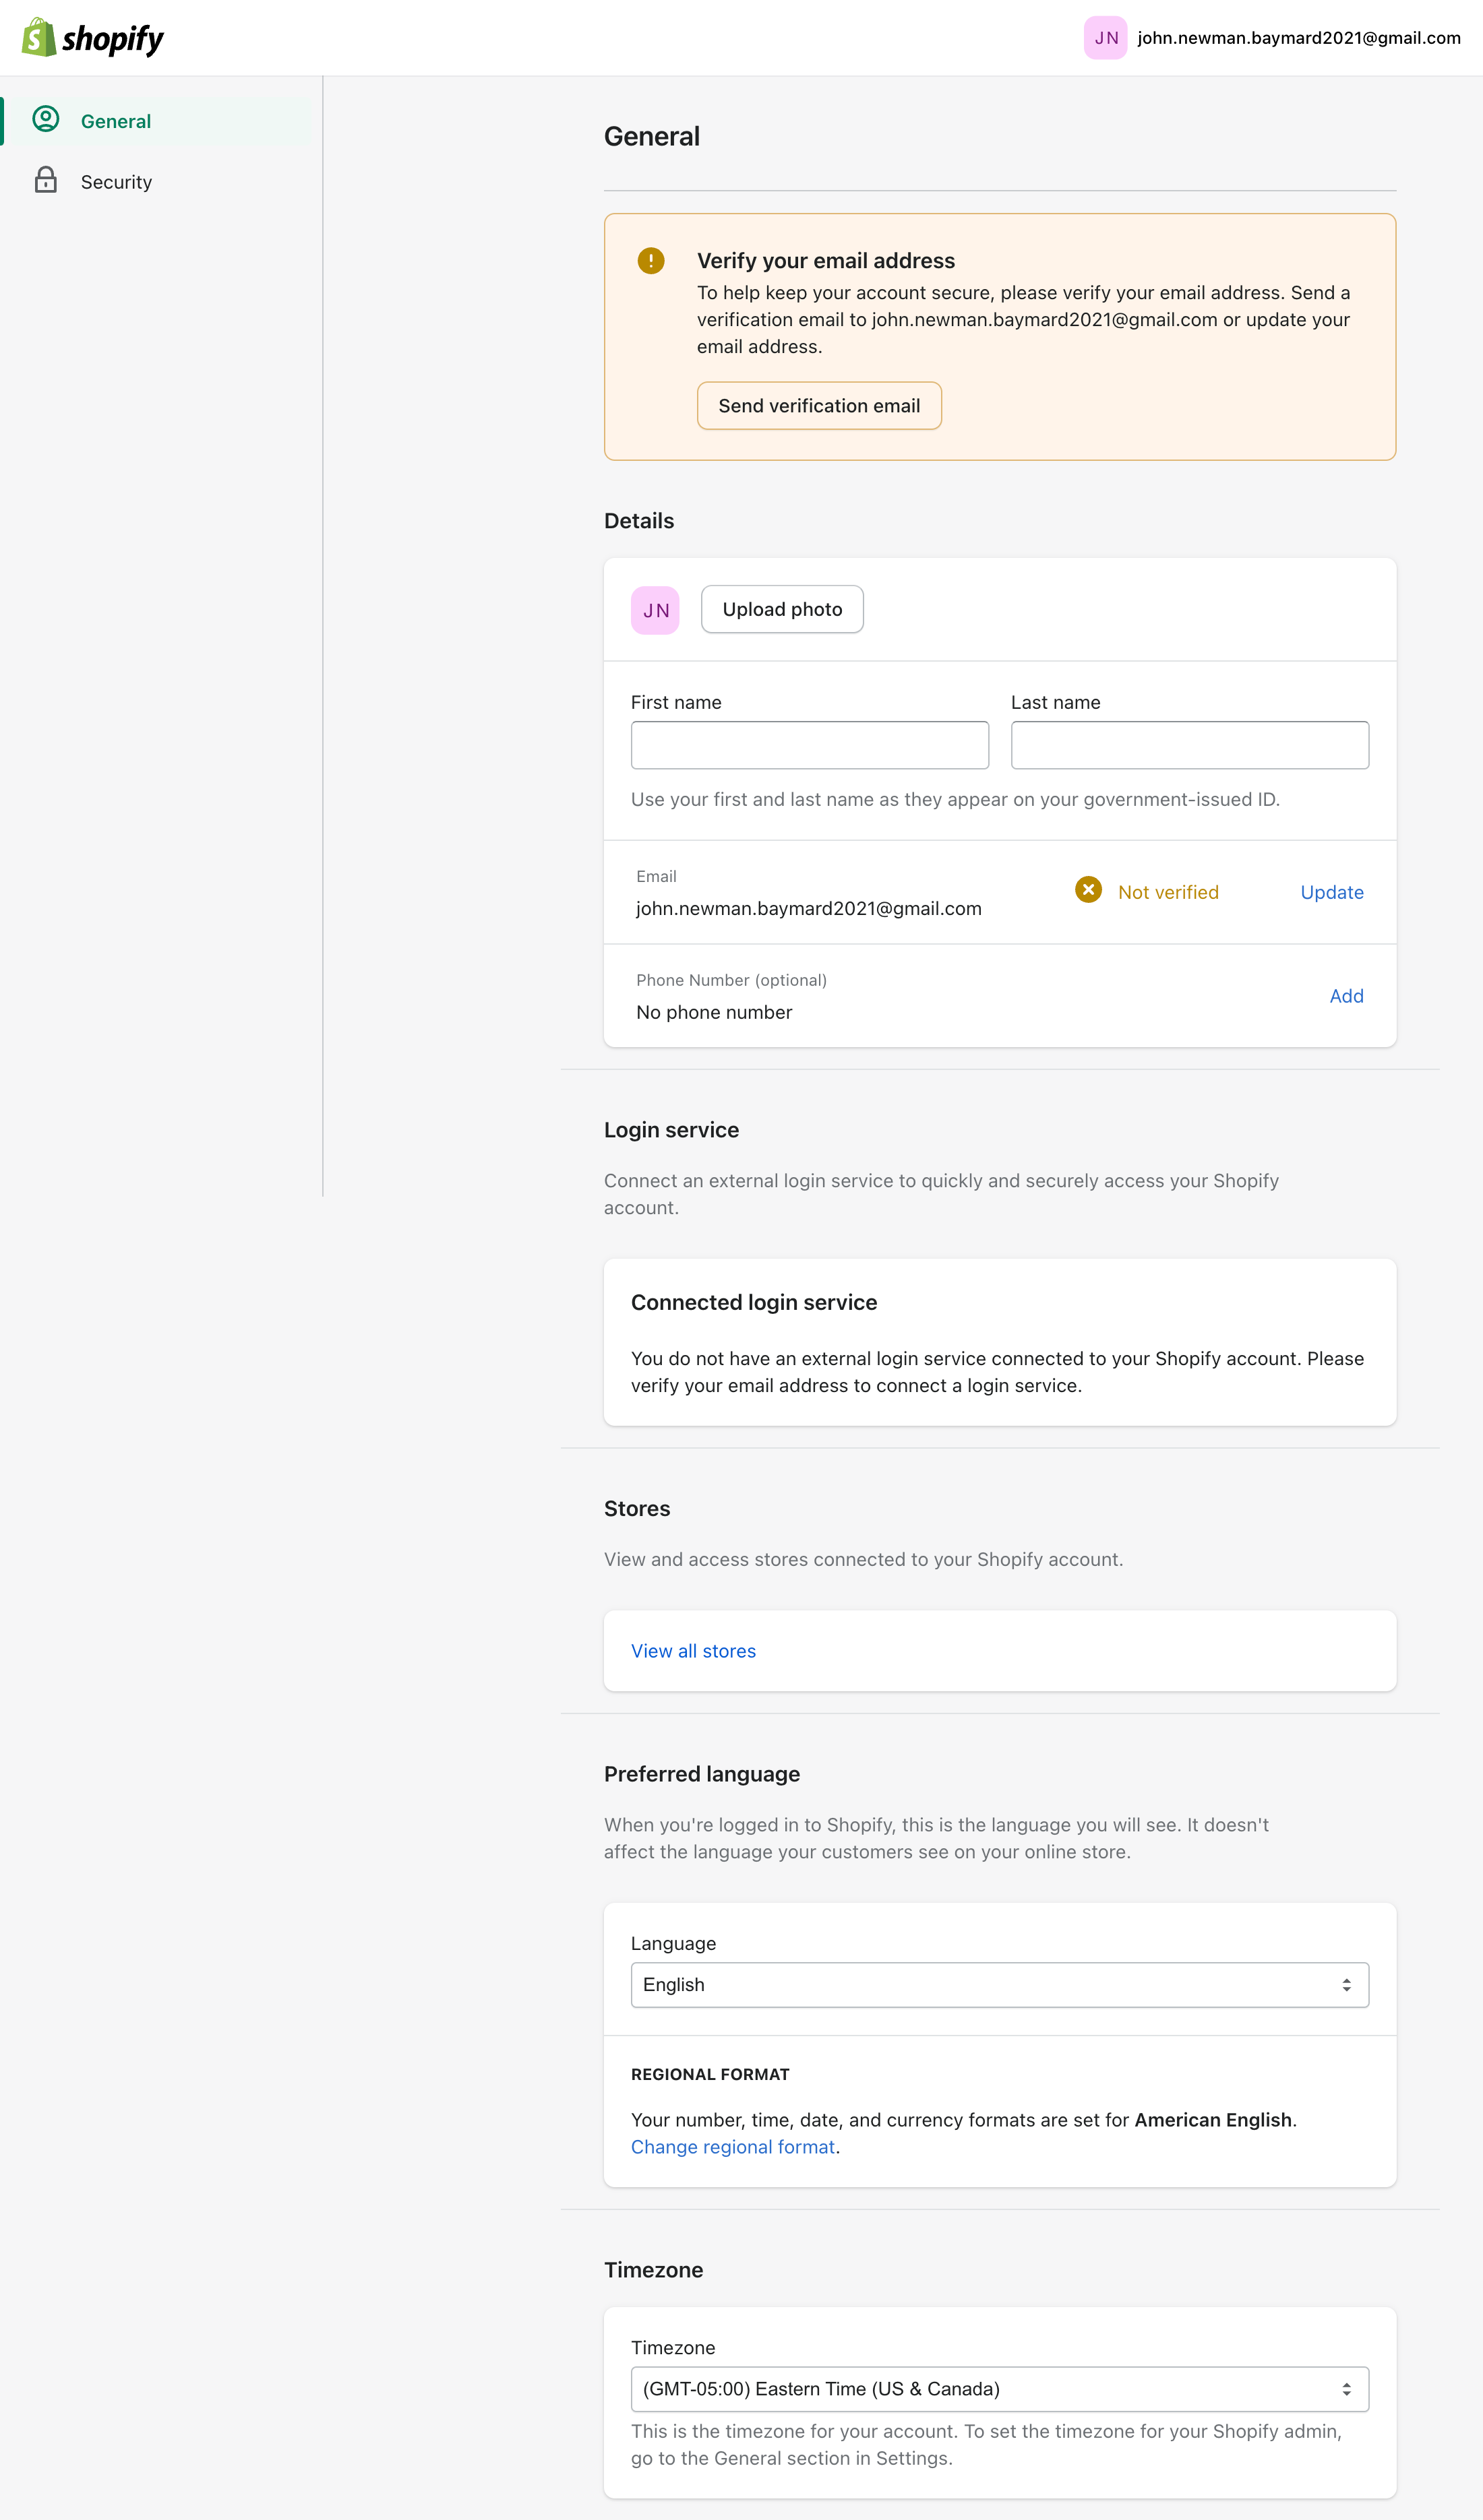Select the General navigation item
The image size is (1483, 2520).
tap(116, 120)
